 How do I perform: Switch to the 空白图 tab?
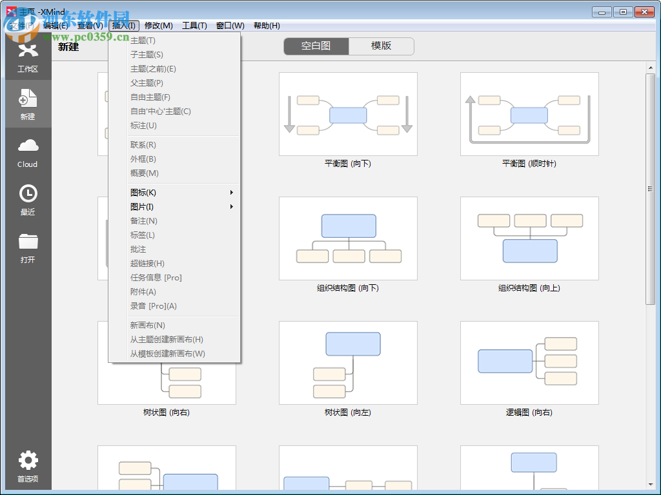click(x=316, y=46)
